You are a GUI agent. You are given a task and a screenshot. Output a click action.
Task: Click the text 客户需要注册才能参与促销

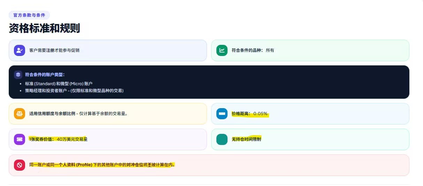click(x=54, y=50)
